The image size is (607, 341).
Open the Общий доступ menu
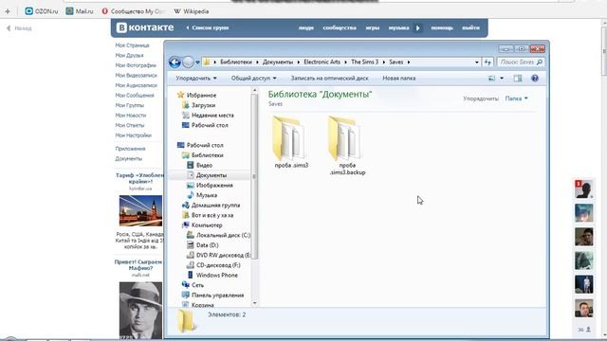pyautogui.click(x=253, y=78)
